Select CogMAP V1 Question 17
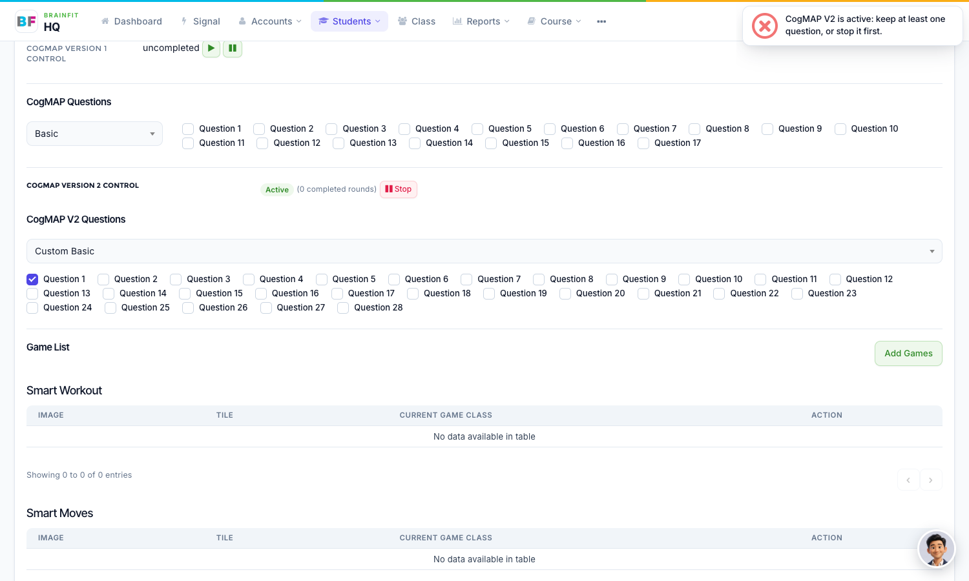 [x=643, y=143]
